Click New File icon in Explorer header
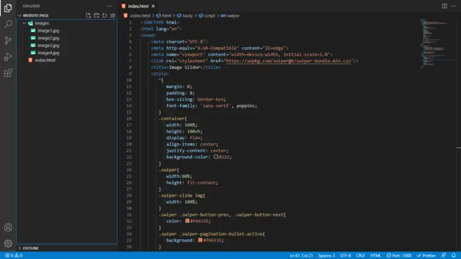This screenshot has width=461, height=259. coord(88,15)
